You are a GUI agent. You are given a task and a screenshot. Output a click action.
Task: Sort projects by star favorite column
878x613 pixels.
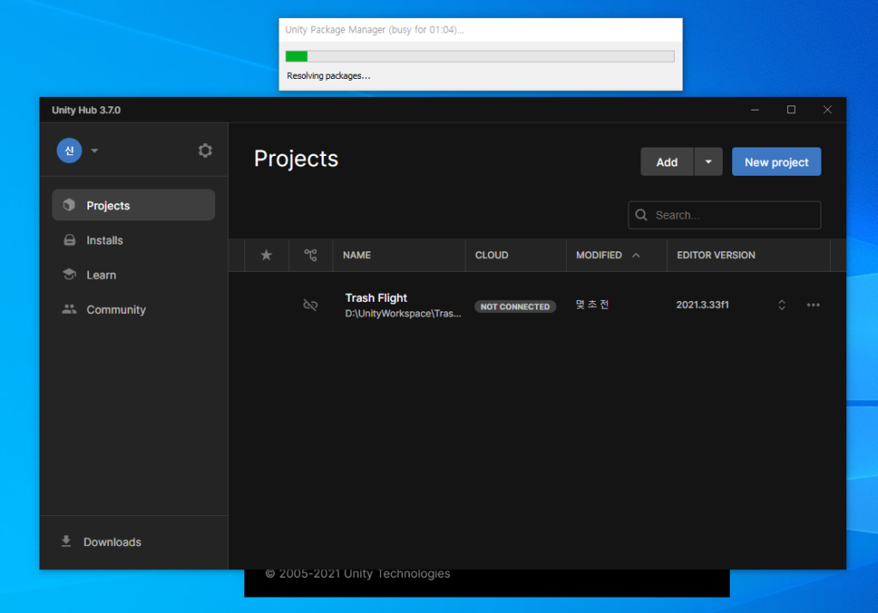[x=266, y=255]
